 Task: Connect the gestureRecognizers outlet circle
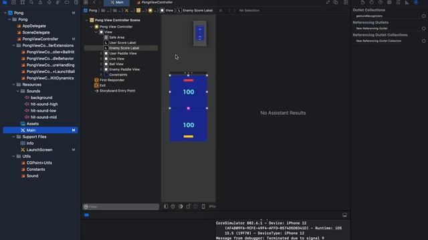(x=423, y=16)
